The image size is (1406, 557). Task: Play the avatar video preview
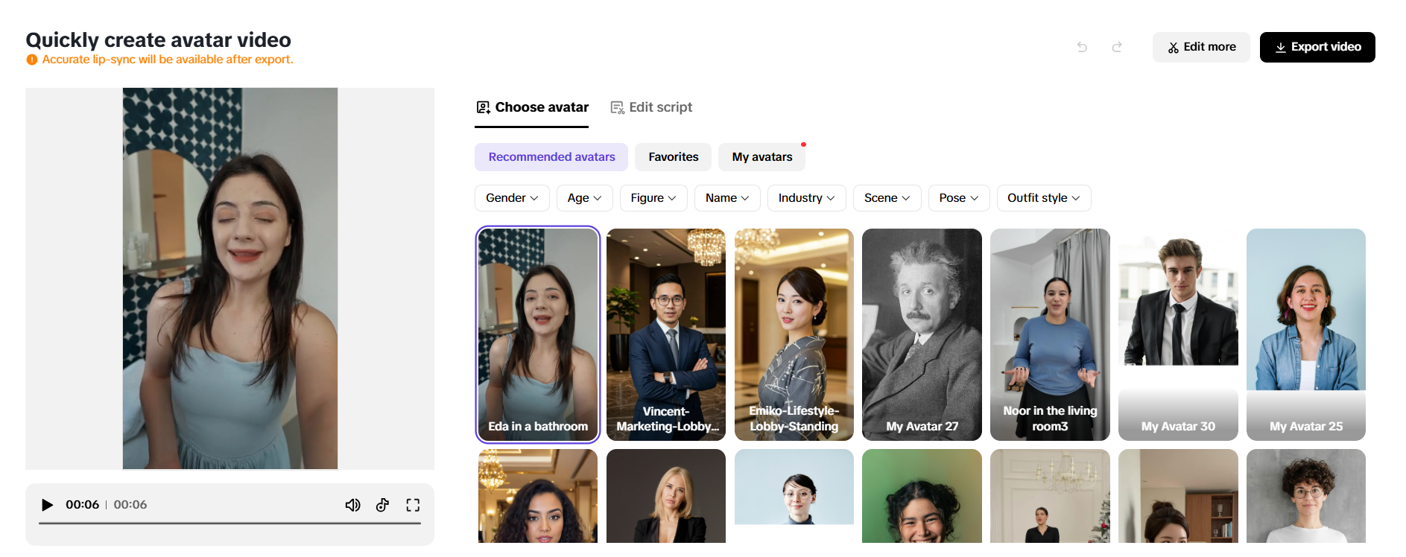click(47, 505)
